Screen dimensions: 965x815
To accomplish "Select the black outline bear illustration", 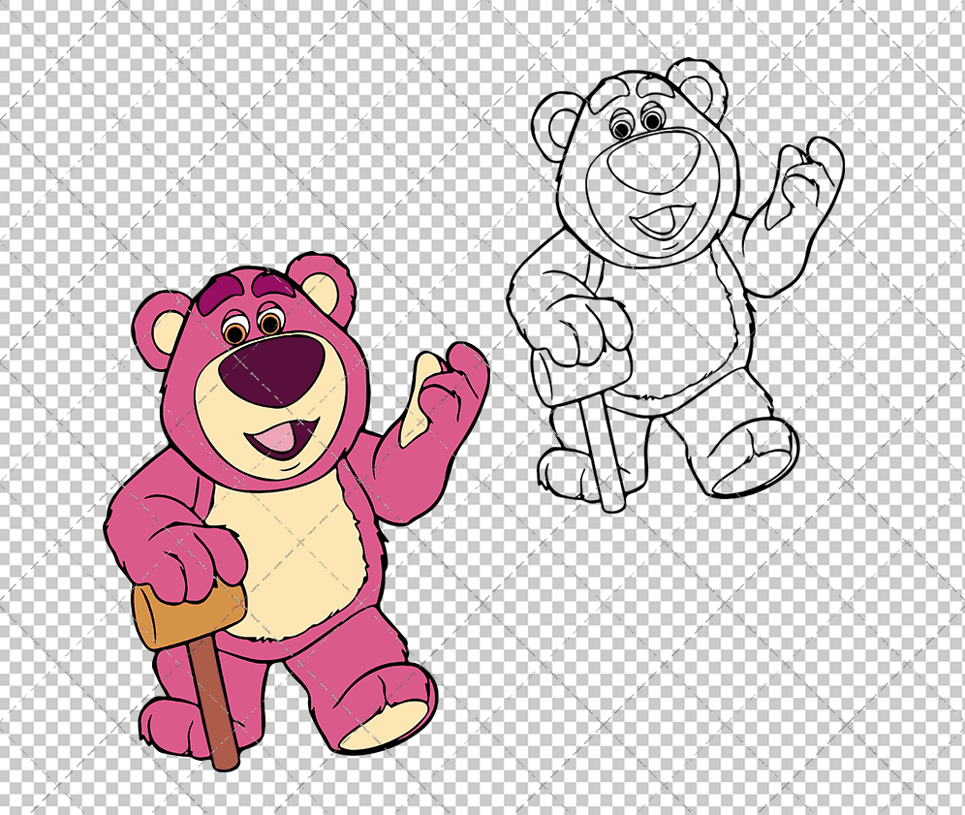I will 675,285.
